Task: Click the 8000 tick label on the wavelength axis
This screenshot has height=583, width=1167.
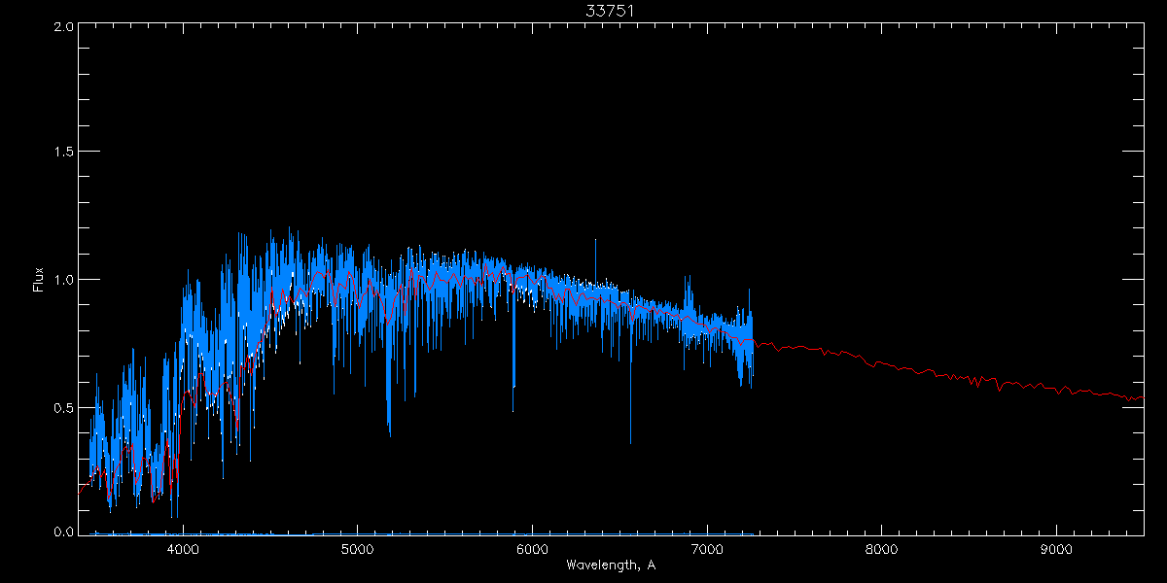Action: point(881,548)
